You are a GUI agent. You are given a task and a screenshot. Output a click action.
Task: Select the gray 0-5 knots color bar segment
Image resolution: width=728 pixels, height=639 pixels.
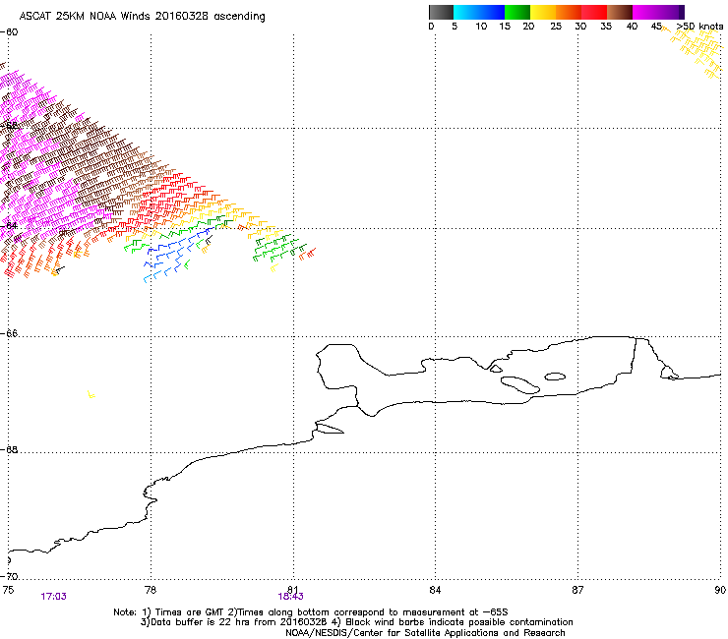point(441,12)
